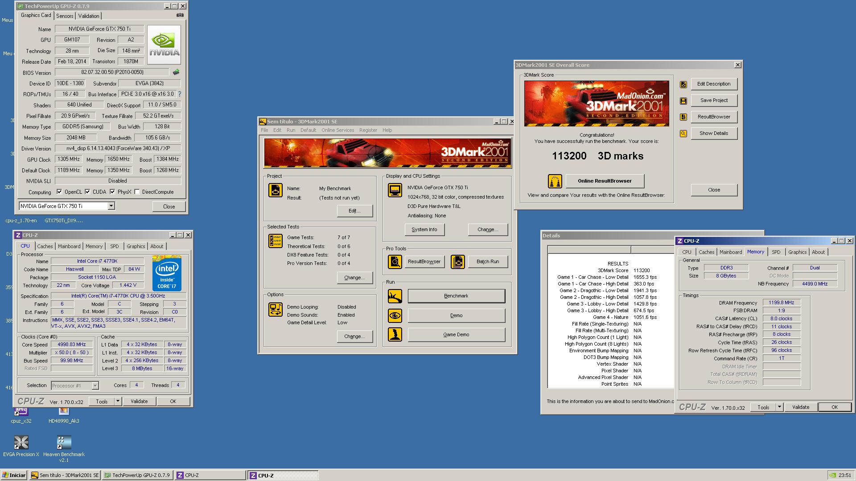Open Caches tab in left CPU-Z window
The image size is (856, 481).
[x=45, y=246]
